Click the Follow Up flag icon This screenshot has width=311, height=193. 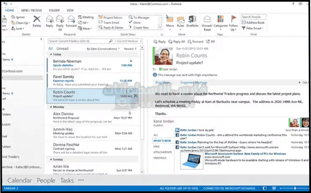233,19
